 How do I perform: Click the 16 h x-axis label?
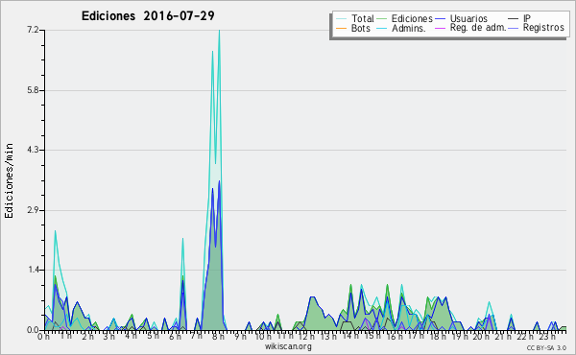point(395,337)
